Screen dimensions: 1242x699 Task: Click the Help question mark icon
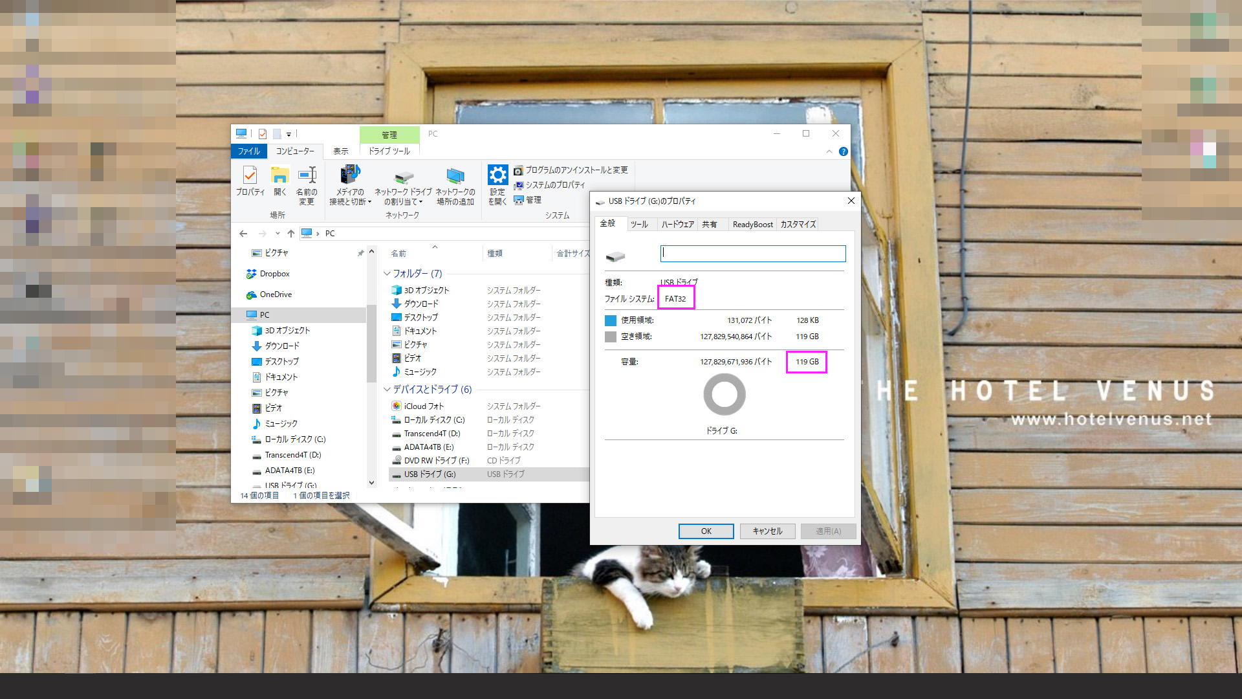[843, 151]
